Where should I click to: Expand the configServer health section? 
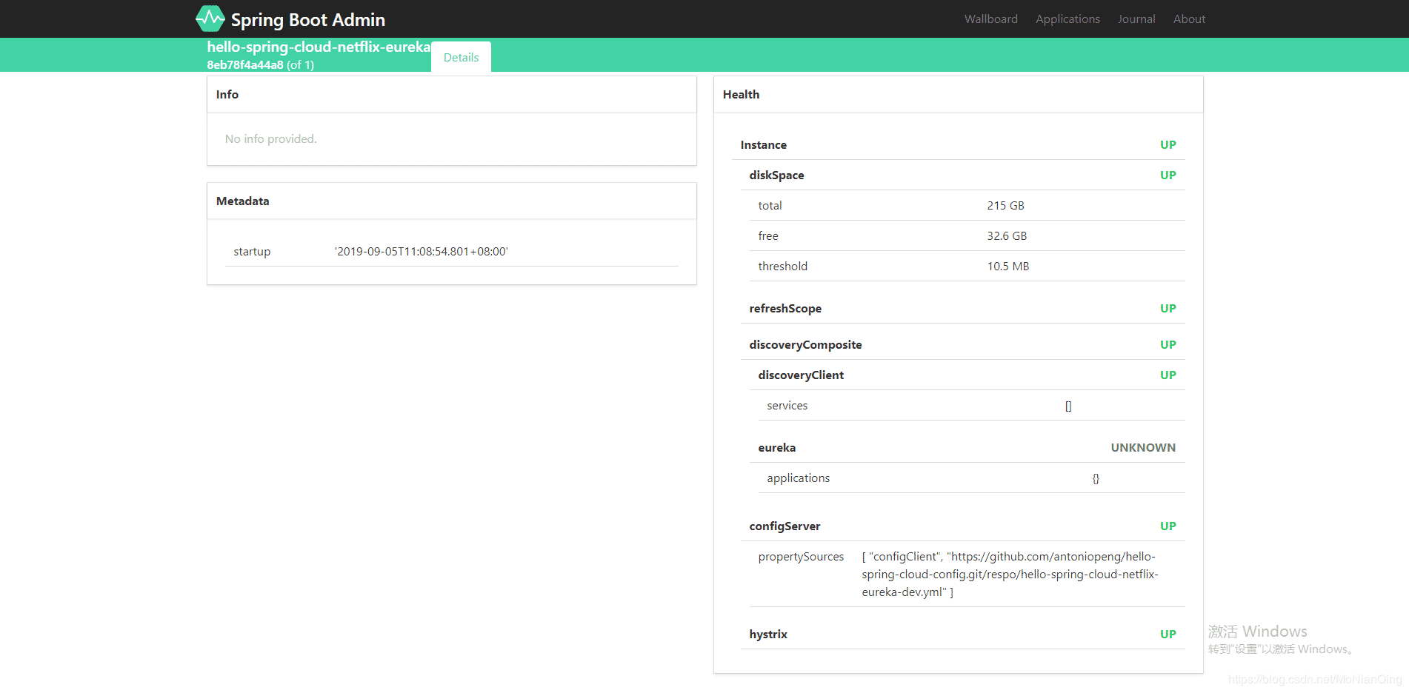pos(785,526)
